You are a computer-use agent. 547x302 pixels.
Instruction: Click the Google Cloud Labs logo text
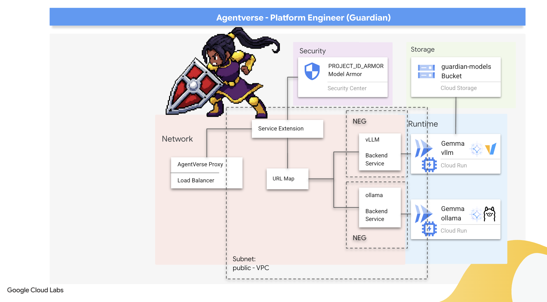(35, 290)
